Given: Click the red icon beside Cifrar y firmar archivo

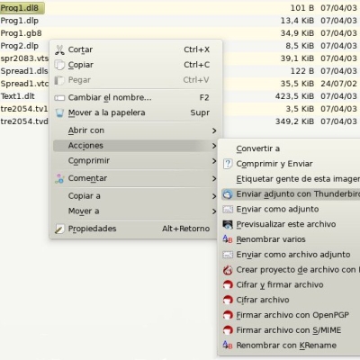Looking at the screenshot, I should pos(228,284).
